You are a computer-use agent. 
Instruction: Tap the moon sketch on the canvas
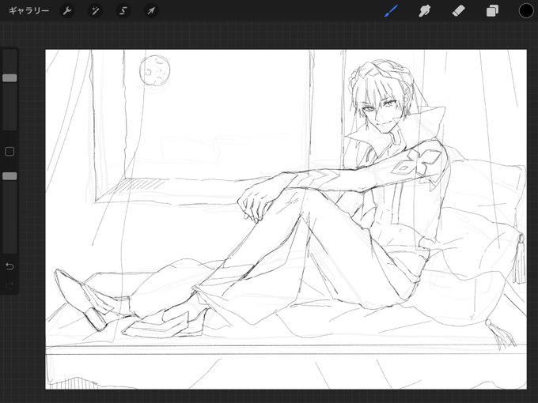pos(155,71)
